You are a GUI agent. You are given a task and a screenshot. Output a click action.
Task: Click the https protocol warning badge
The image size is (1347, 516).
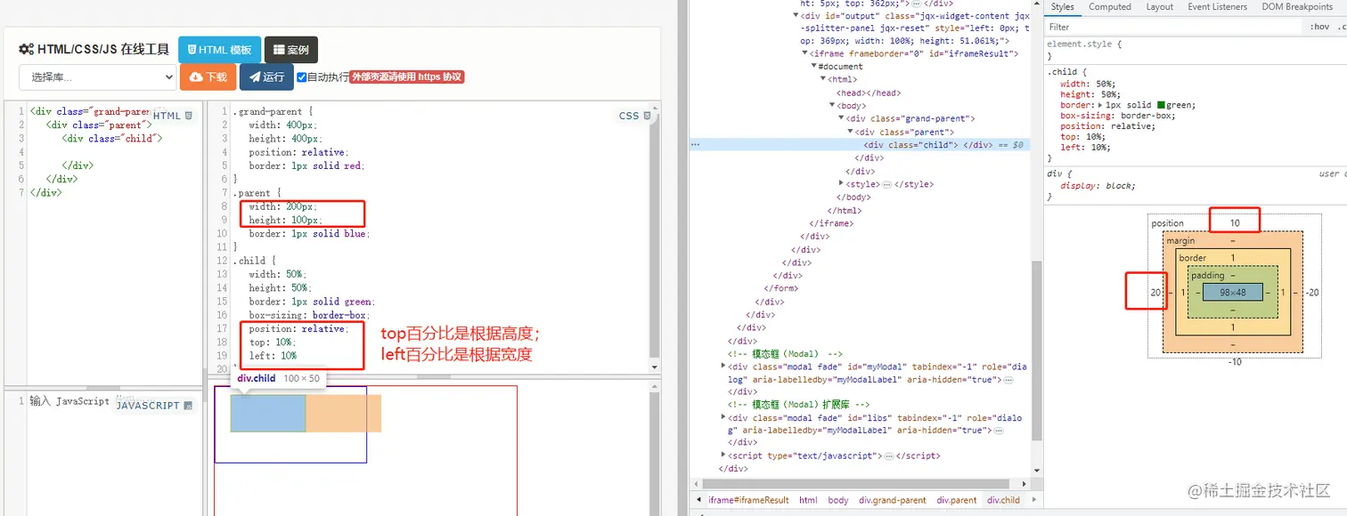407,77
